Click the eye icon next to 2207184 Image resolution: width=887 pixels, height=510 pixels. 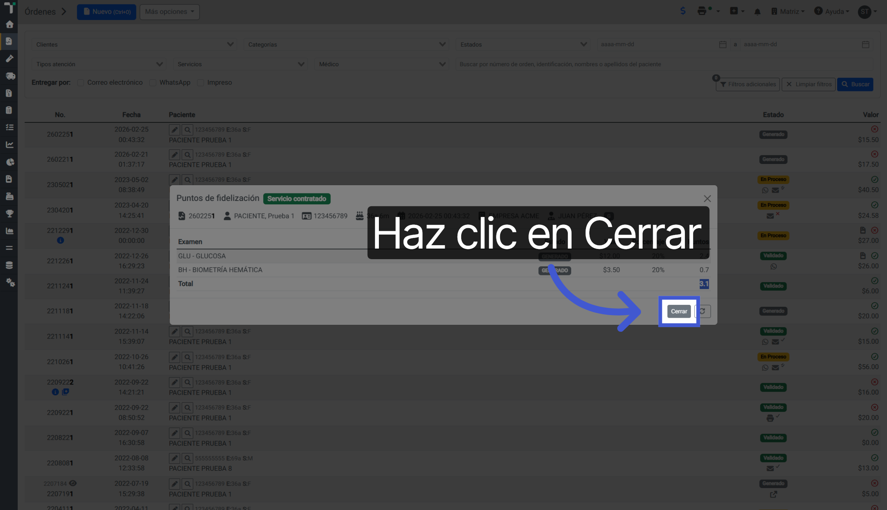pos(73,483)
